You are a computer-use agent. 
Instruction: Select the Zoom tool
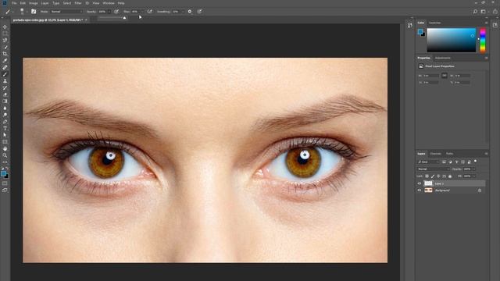pos(5,155)
